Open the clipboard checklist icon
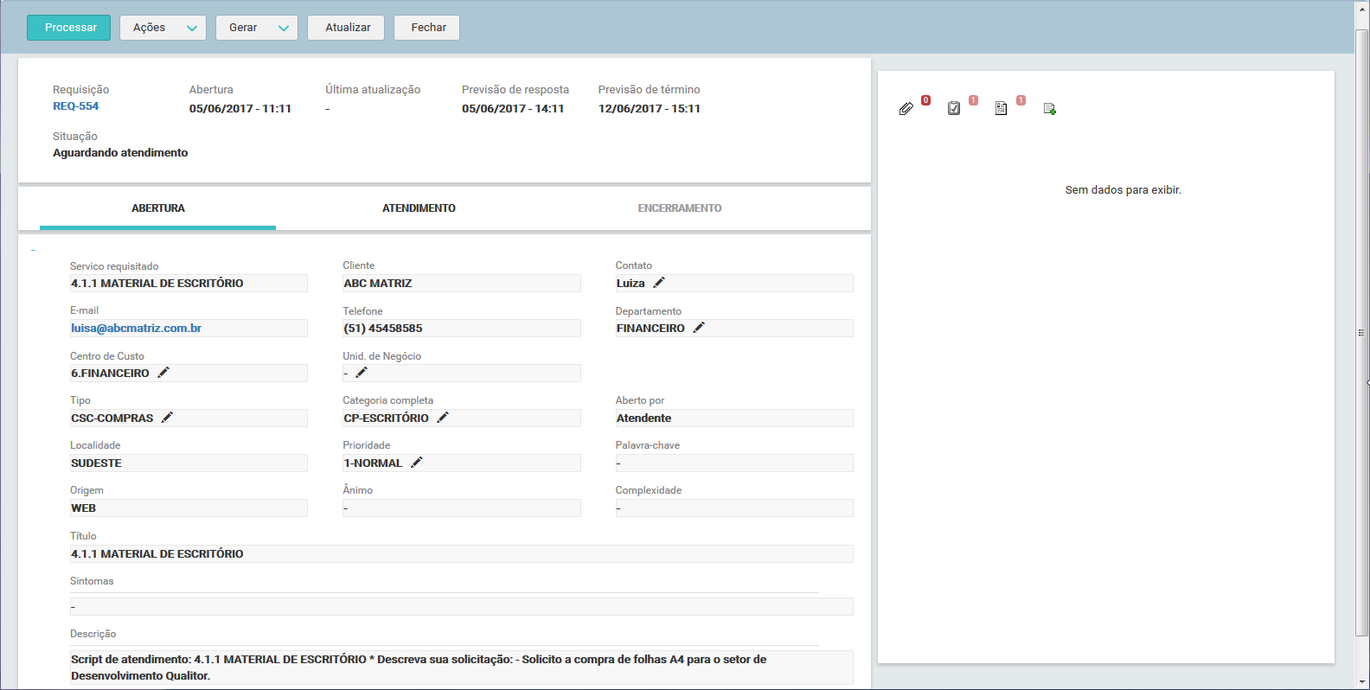Screen dimensions: 1370x690 click(954, 109)
